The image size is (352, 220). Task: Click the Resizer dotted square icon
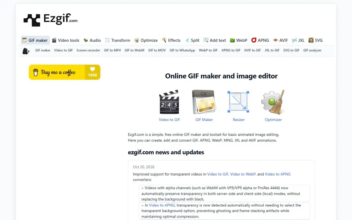point(238,102)
